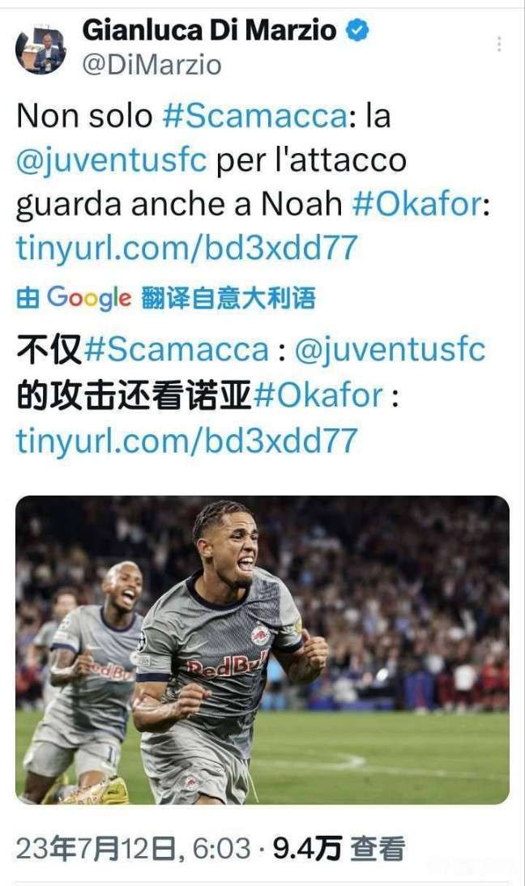Image resolution: width=525 pixels, height=886 pixels.
Task: Open the @DiMarzio handle
Action: click(152, 65)
